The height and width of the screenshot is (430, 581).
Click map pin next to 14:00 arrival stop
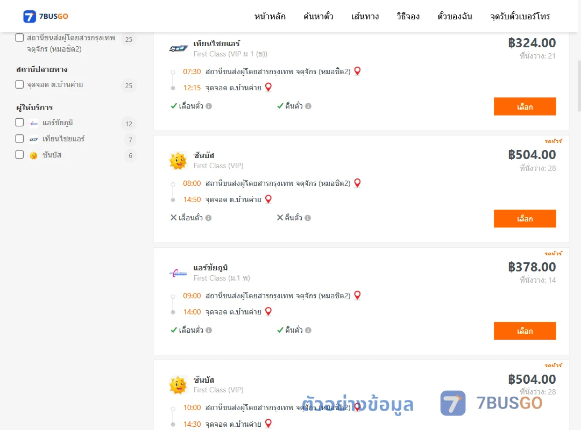(268, 312)
